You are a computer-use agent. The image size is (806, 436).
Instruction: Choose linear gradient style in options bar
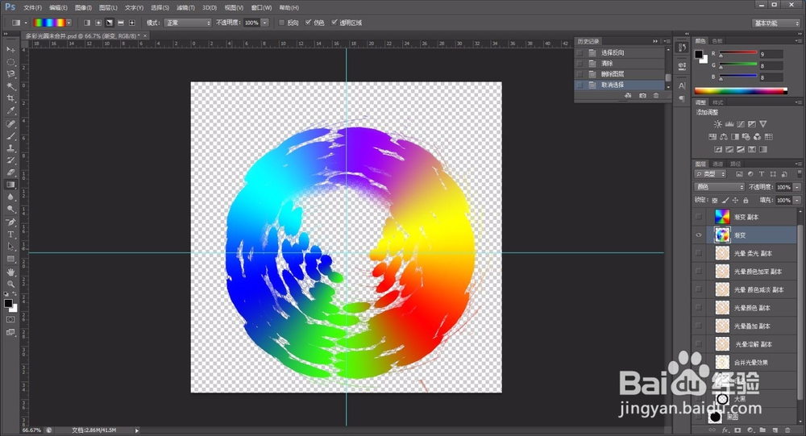click(x=87, y=23)
